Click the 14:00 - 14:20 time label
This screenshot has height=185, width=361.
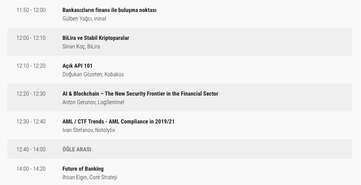click(x=31, y=169)
